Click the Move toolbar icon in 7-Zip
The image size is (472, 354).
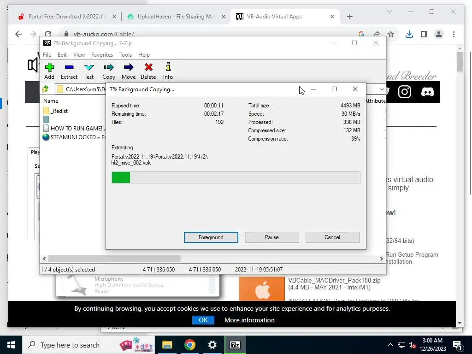pyautogui.click(x=129, y=71)
